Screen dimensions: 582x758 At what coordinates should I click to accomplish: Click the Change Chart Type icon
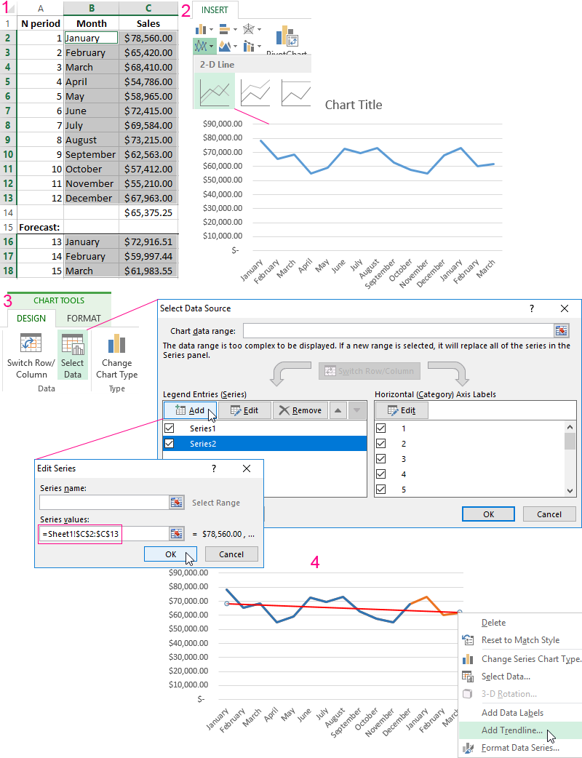(x=116, y=346)
